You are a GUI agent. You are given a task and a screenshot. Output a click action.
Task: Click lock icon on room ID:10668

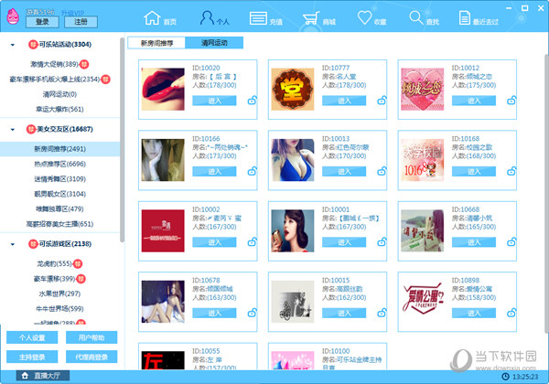click(511, 241)
